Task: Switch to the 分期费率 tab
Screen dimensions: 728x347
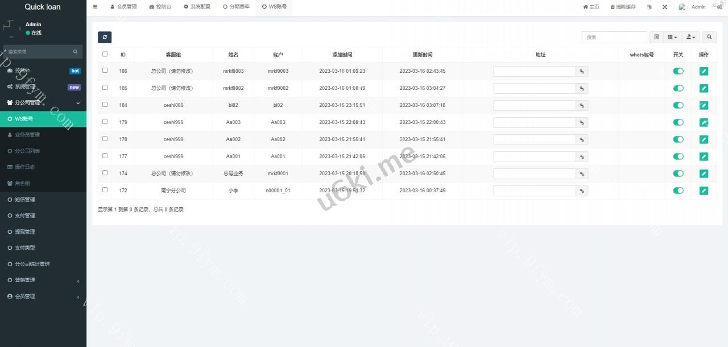Action: click(x=236, y=7)
